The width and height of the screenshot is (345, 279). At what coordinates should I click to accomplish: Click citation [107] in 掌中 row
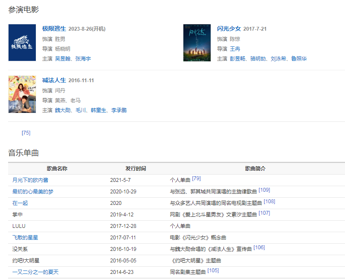pos(264,213)
